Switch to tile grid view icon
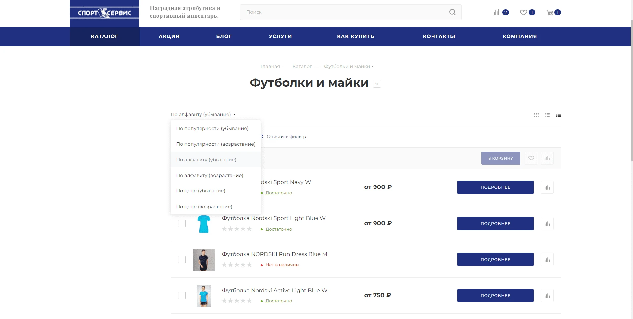 point(536,115)
